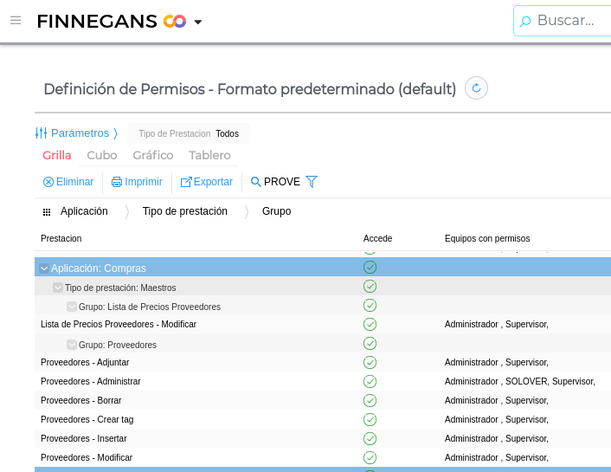The height and width of the screenshot is (472, 611).
Task: Collapse Tipo de prestación: Maestros group
Action: (x=58, y=288)
